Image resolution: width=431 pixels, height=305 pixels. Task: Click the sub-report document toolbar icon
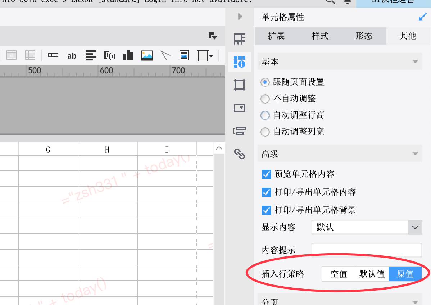pyautogui.click(x=184, y=55)
